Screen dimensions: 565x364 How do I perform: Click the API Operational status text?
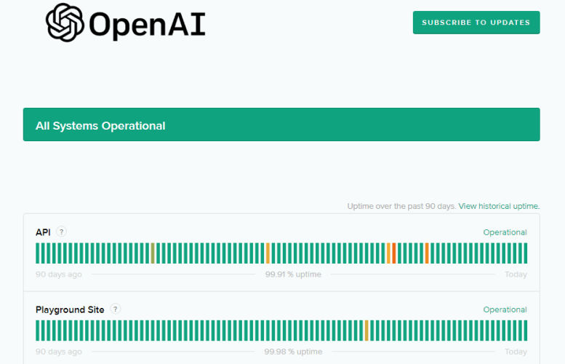[x=505, y=232]
